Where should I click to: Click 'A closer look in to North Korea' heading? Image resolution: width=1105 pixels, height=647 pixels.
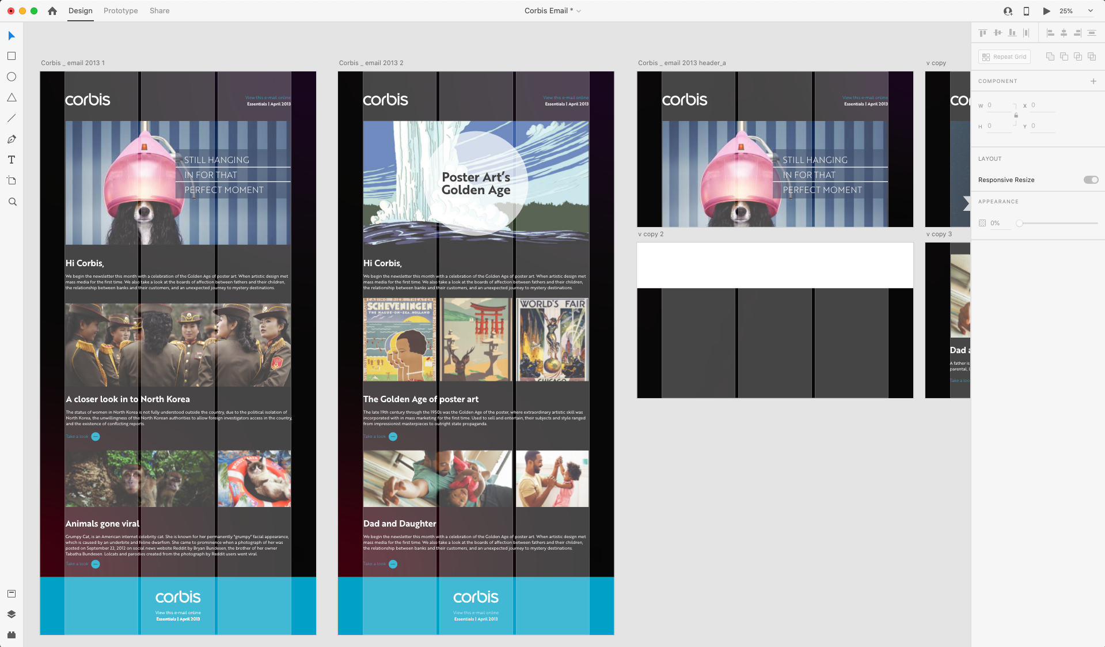(x=127, y=399)
